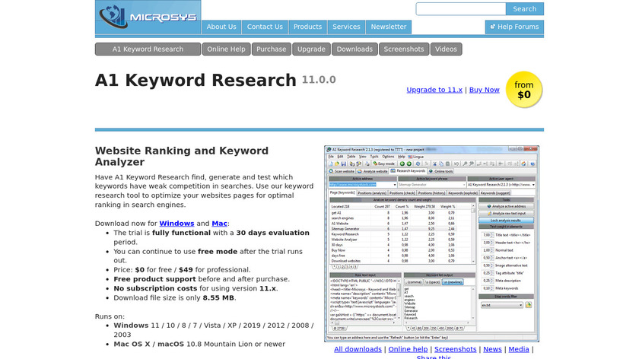Select the Purchase tab
Viewport: 639px width, 359px height.
272,49
